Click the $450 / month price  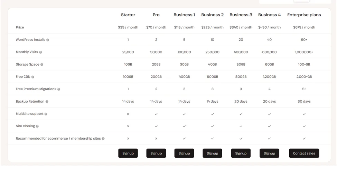pos(269,27)
